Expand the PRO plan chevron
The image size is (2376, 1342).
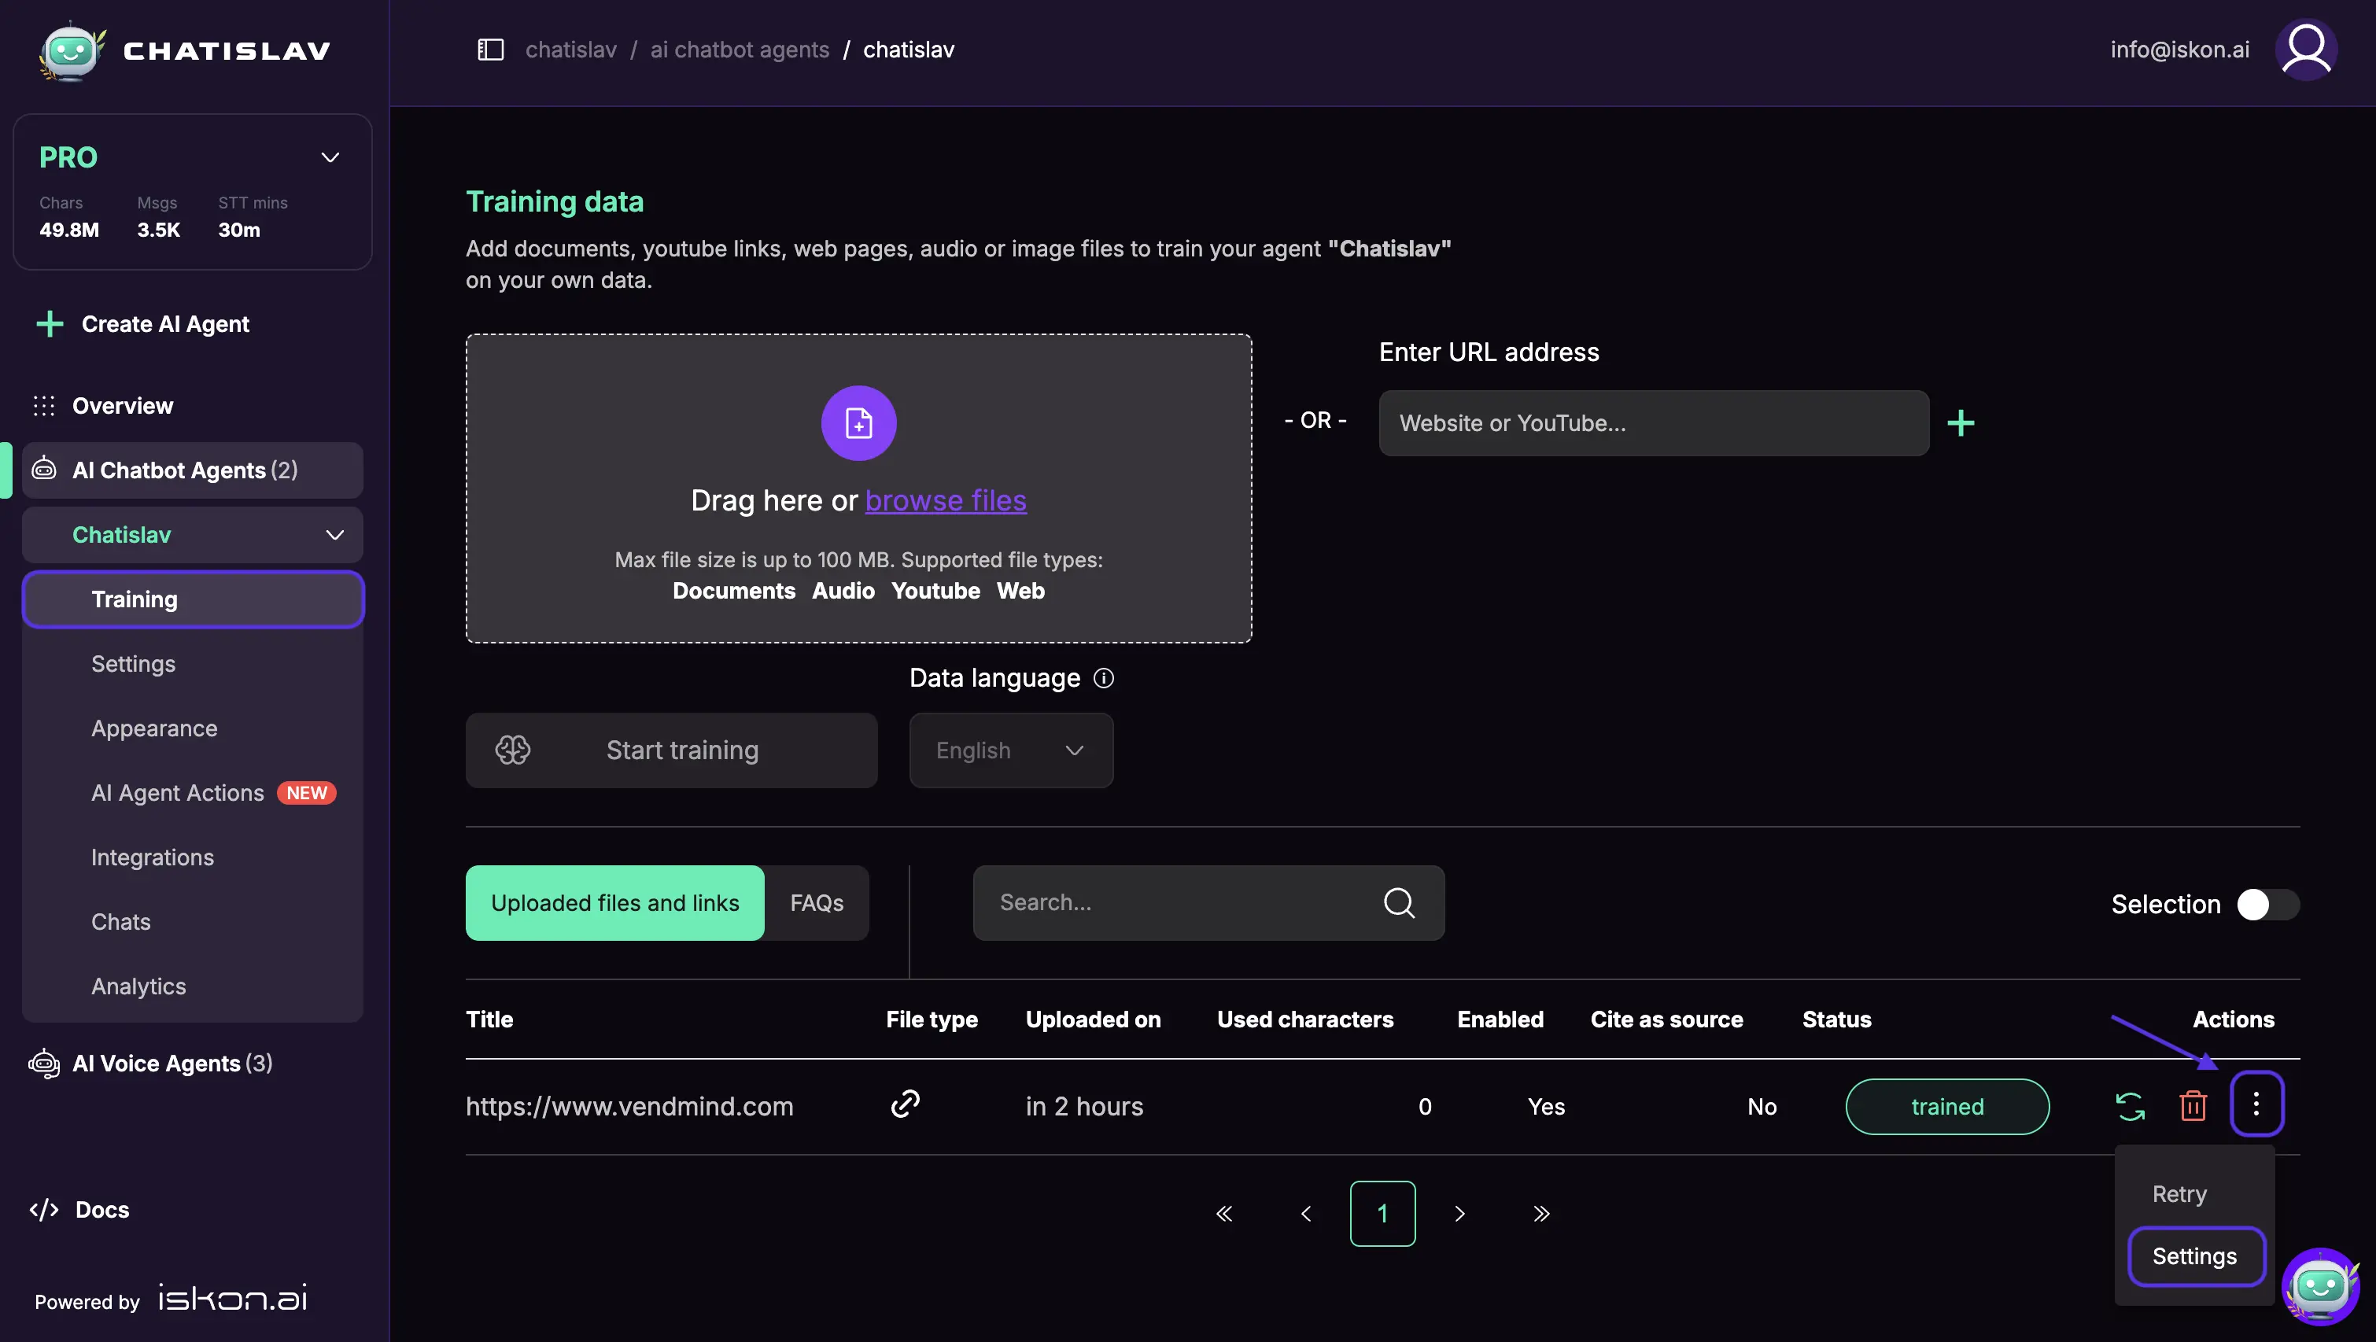tap(330, 157)
